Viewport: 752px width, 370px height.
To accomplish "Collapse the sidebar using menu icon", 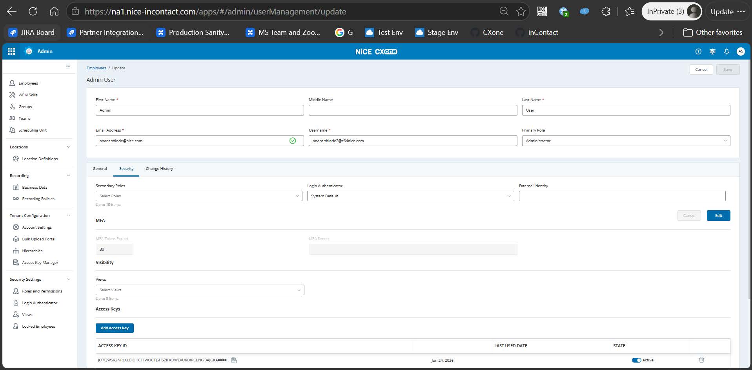I will (68, 67).
